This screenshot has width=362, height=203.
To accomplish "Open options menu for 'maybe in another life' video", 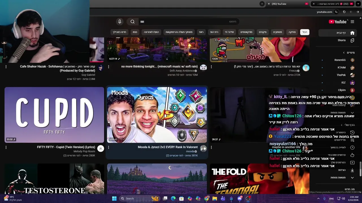I will (x=211, y=147).
